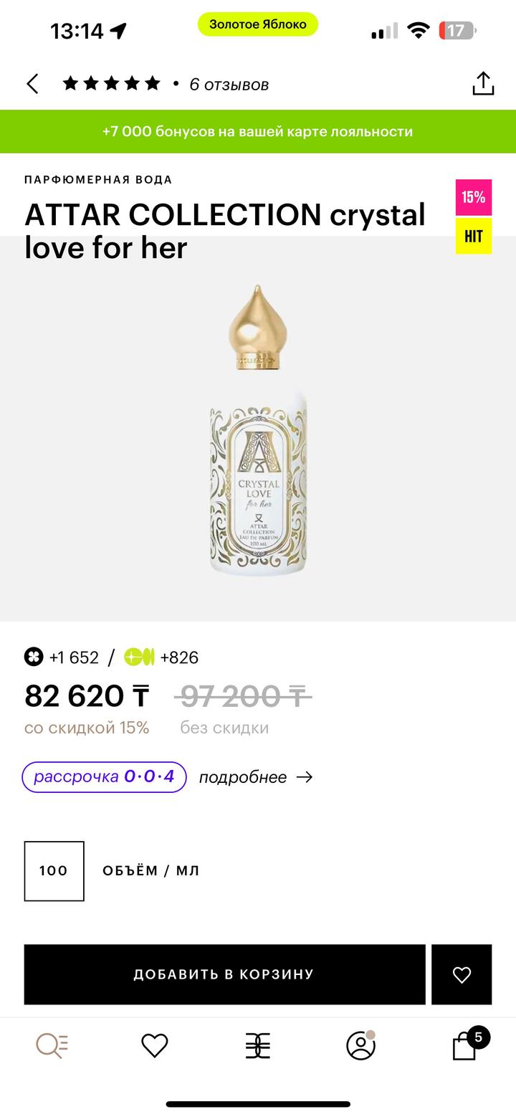Viewport: 516px width, 1117px height.
Task: Tap the green loyalty bonus banner
Action: (x=258, y=131)
